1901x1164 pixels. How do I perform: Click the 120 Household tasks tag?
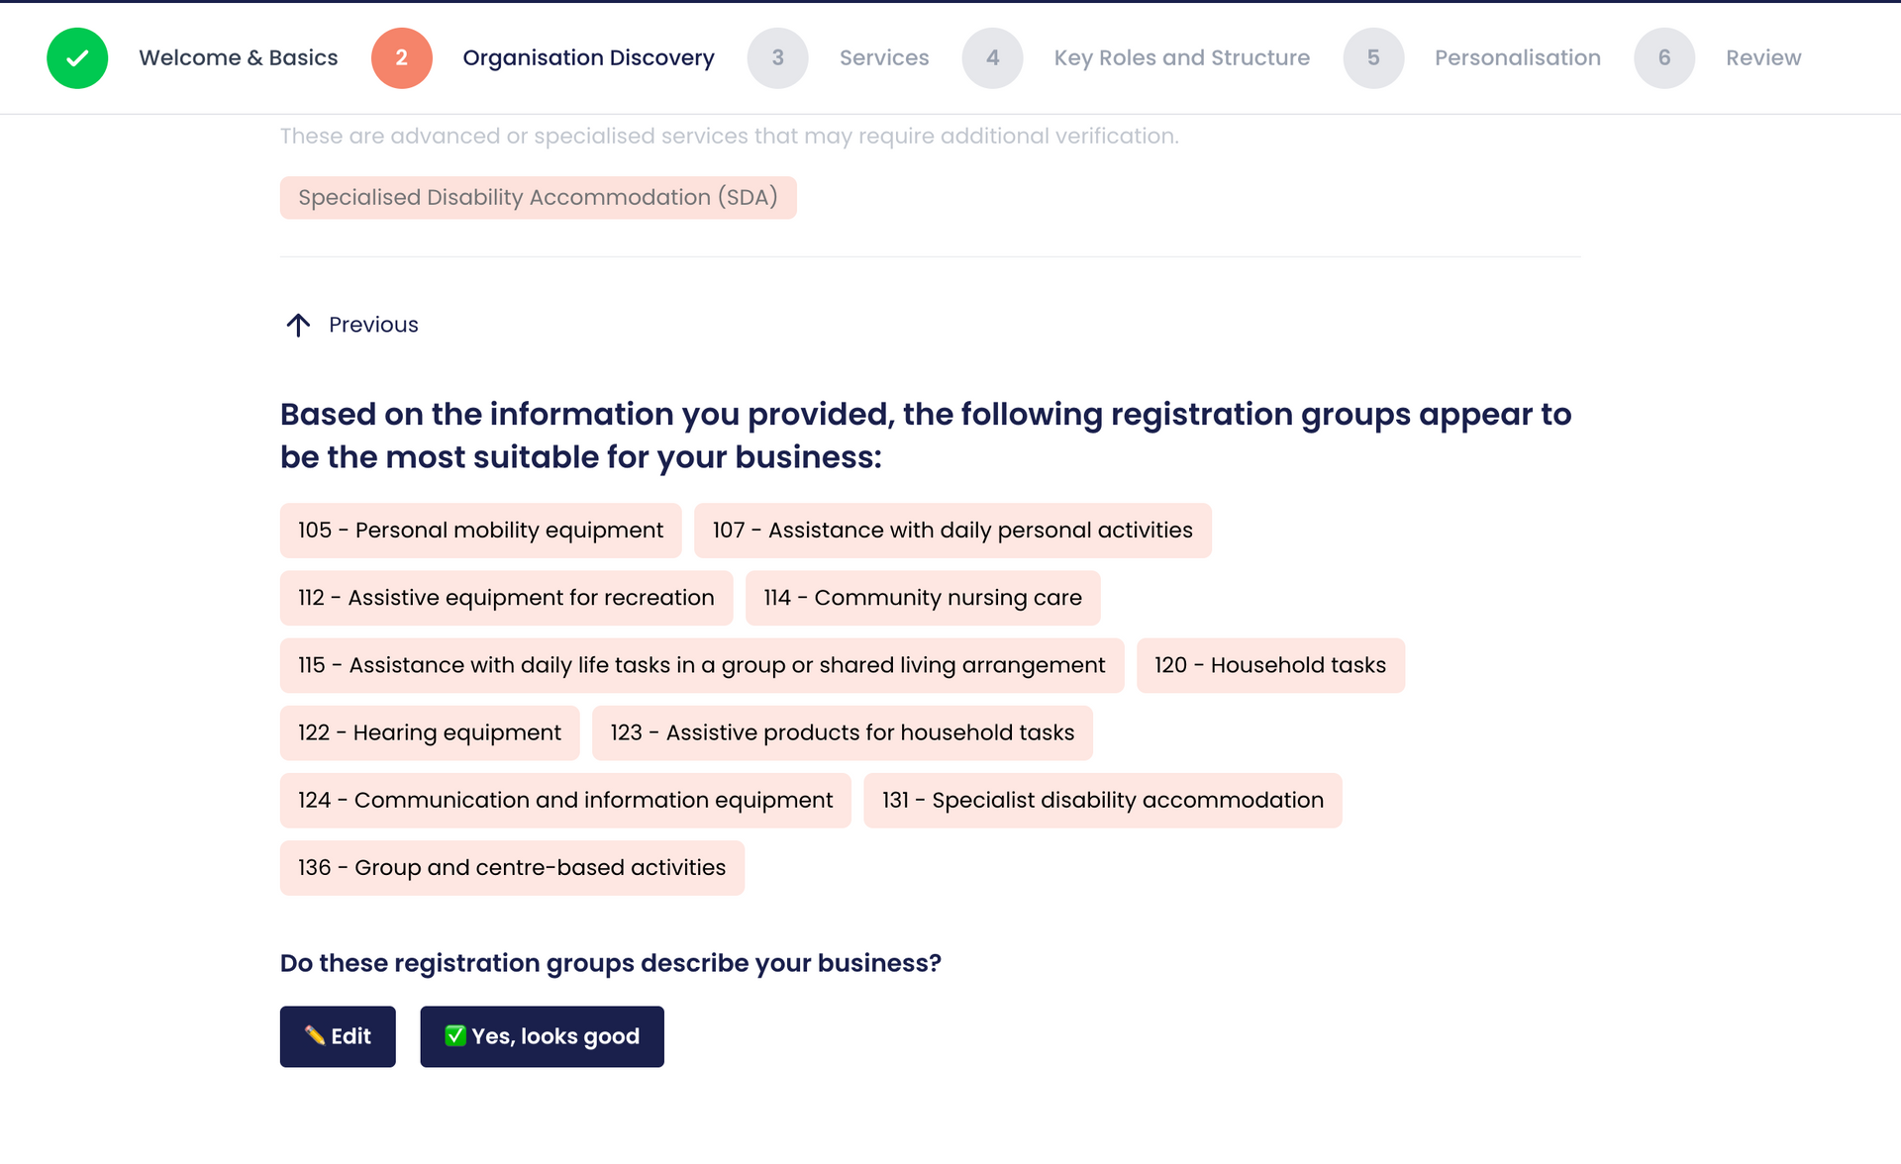click(x=1270, y=665)
